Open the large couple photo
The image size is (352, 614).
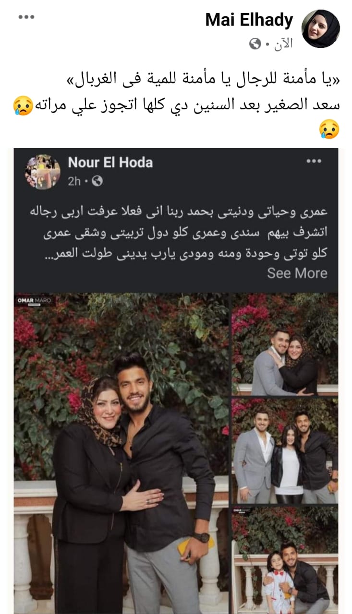(121, 453)
